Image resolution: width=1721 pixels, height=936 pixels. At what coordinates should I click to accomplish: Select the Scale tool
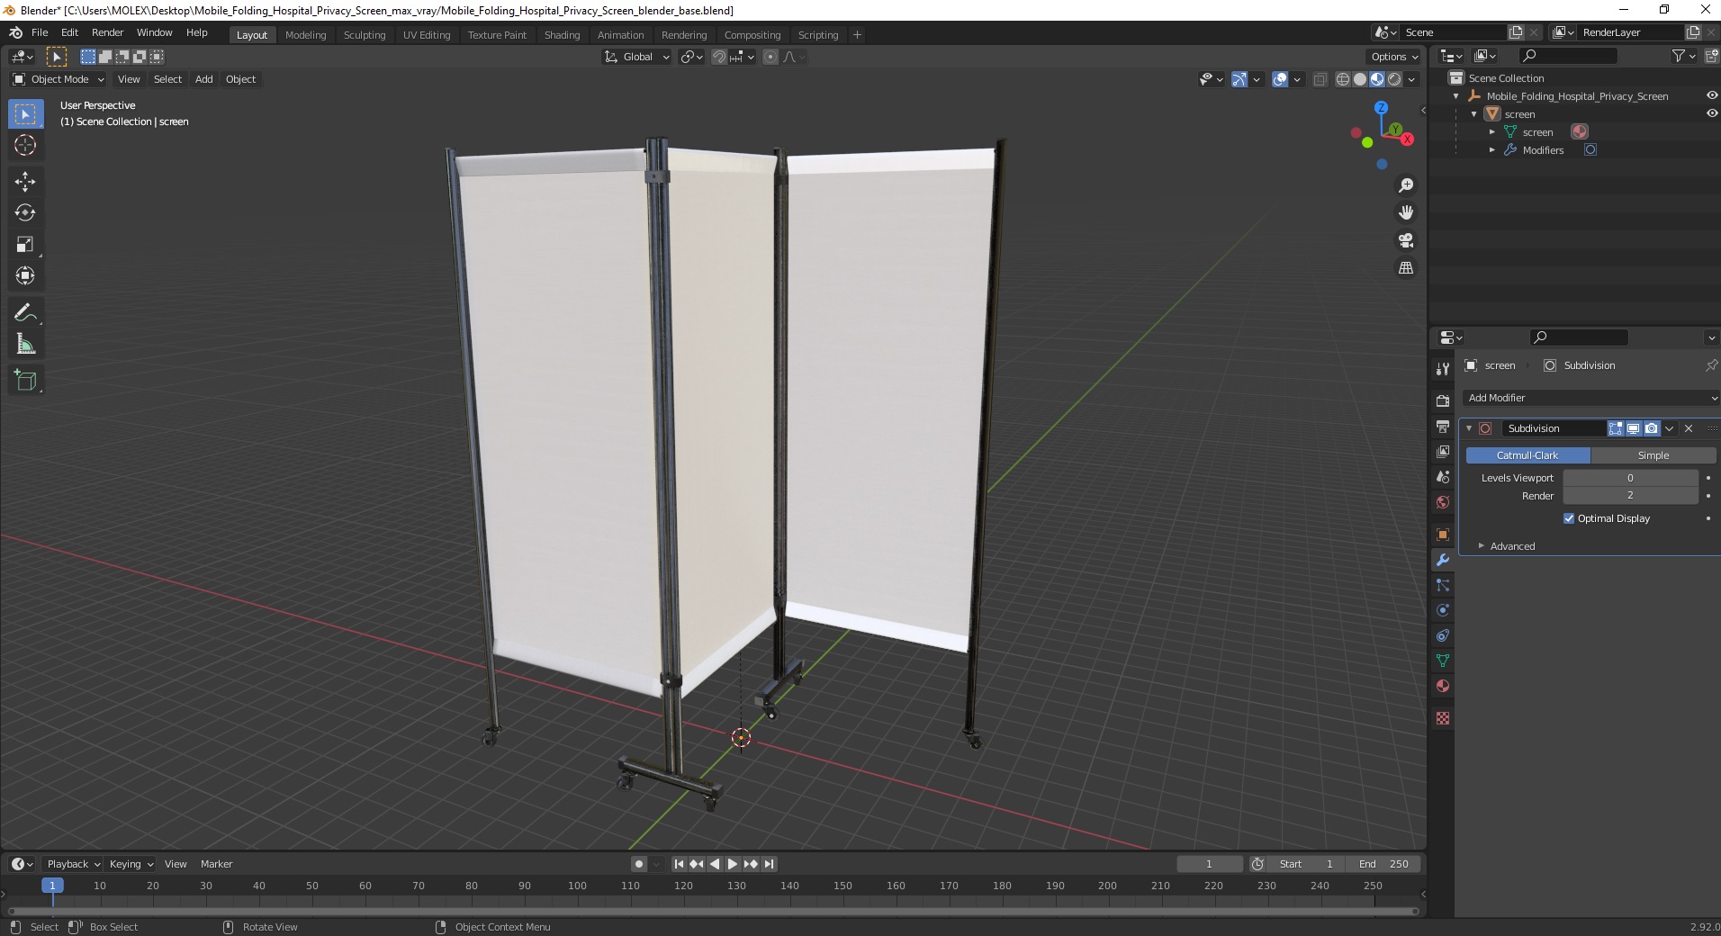tap(25, 244)
